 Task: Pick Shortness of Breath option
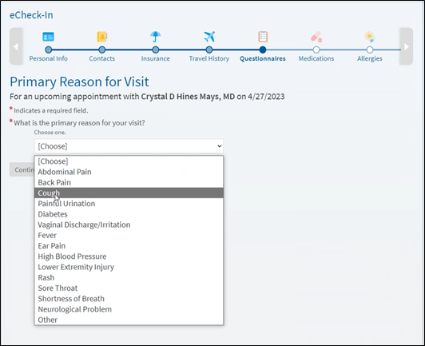point(129,299)
